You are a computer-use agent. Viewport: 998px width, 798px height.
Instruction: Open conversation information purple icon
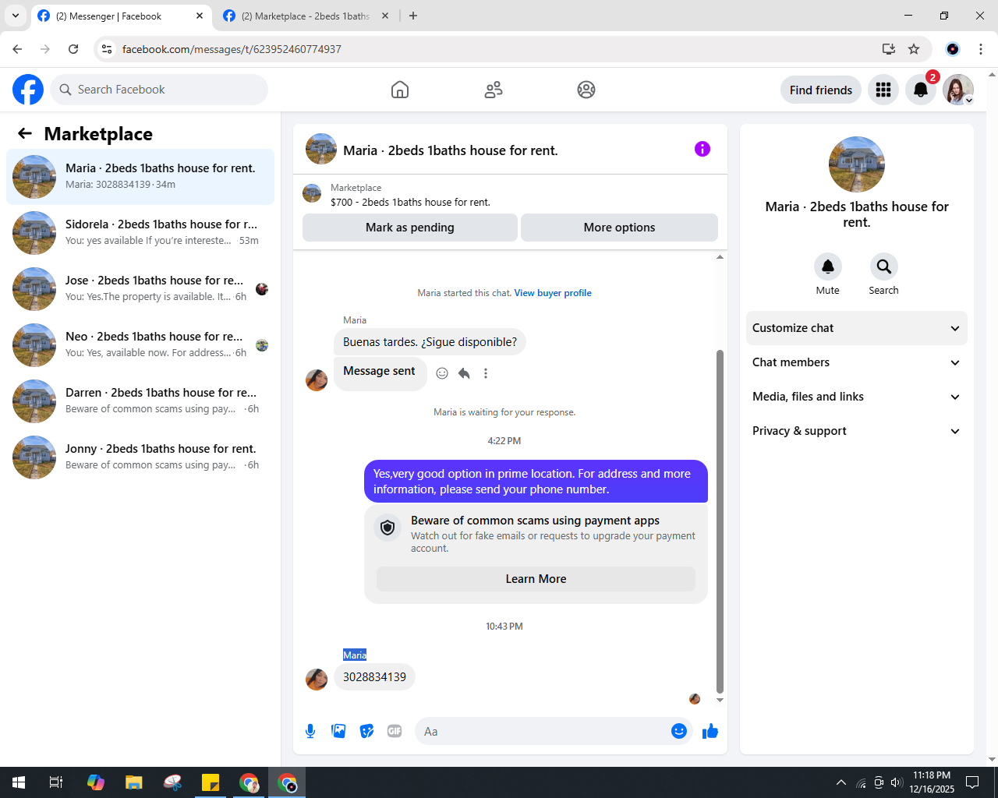tap(702, 149)
